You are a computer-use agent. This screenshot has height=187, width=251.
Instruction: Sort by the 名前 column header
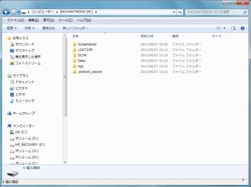(75, 36)
